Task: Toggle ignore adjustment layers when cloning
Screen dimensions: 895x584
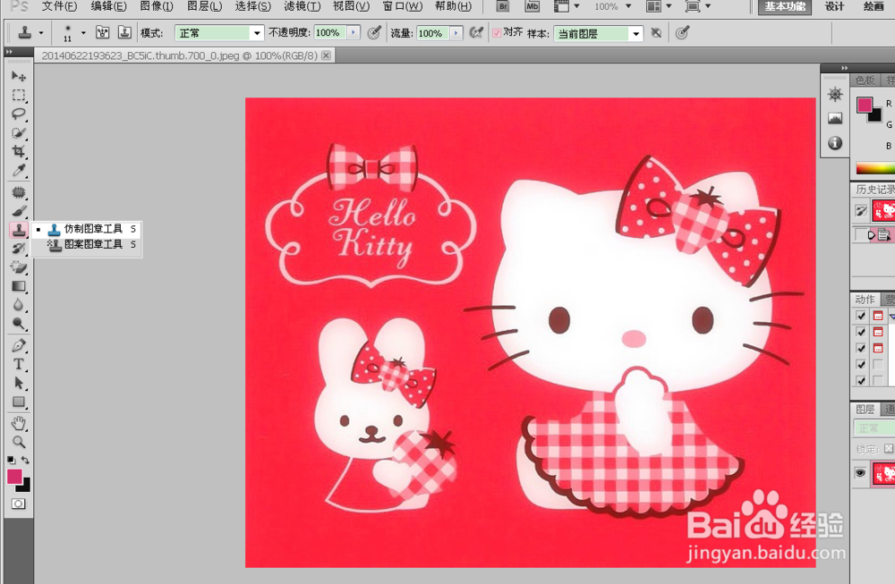Action: tap(656, 33)
